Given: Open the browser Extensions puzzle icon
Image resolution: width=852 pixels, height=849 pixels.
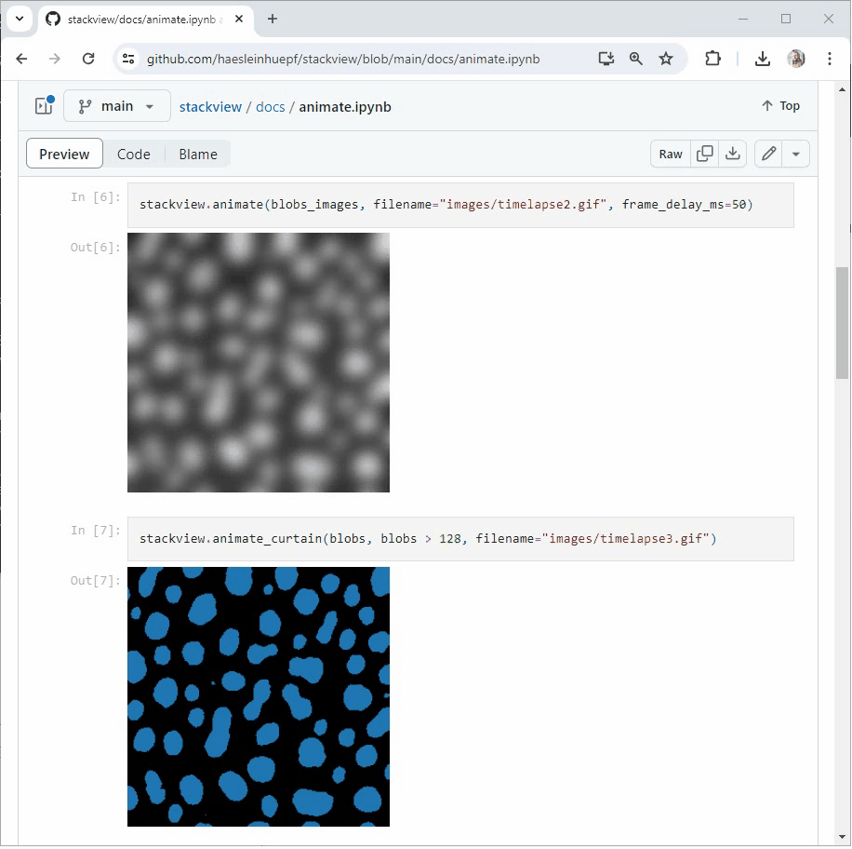Looking at the screenshot, I should [x=712, y=59].
